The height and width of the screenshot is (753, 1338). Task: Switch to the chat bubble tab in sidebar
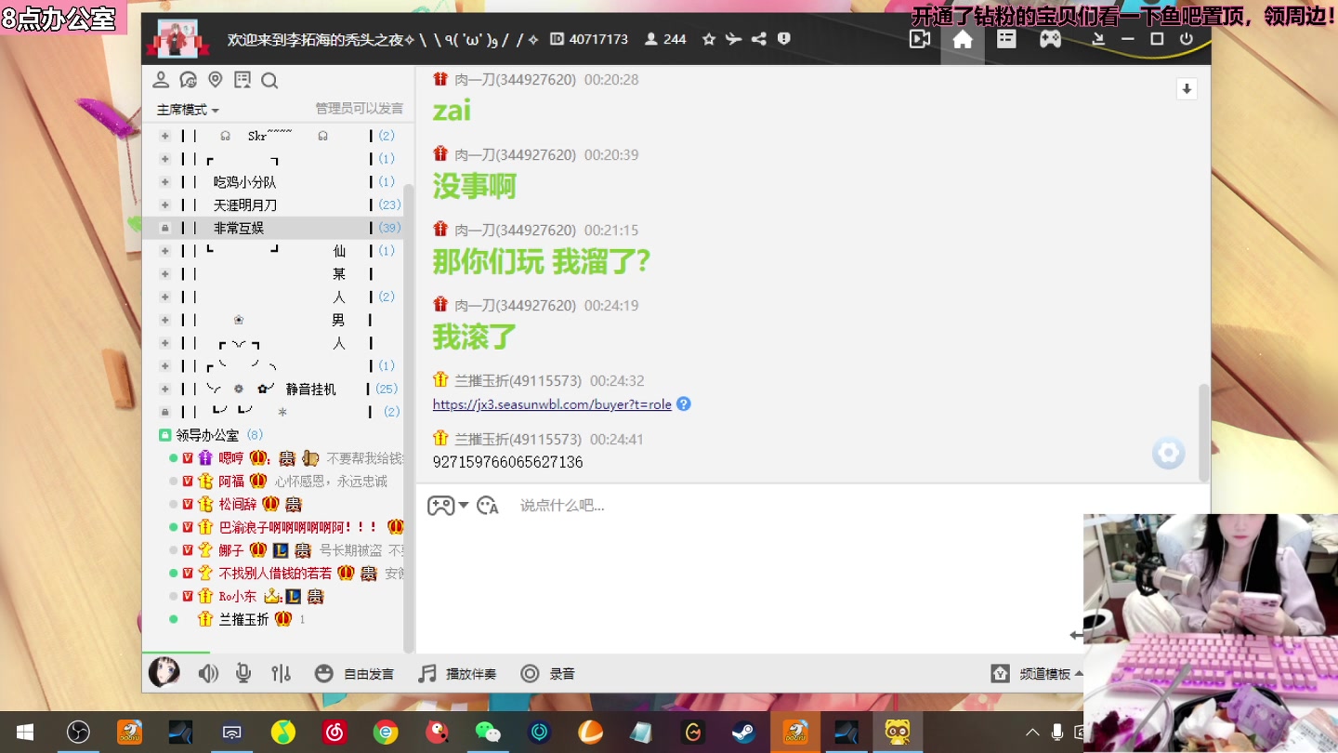click(x=190, y=80)
